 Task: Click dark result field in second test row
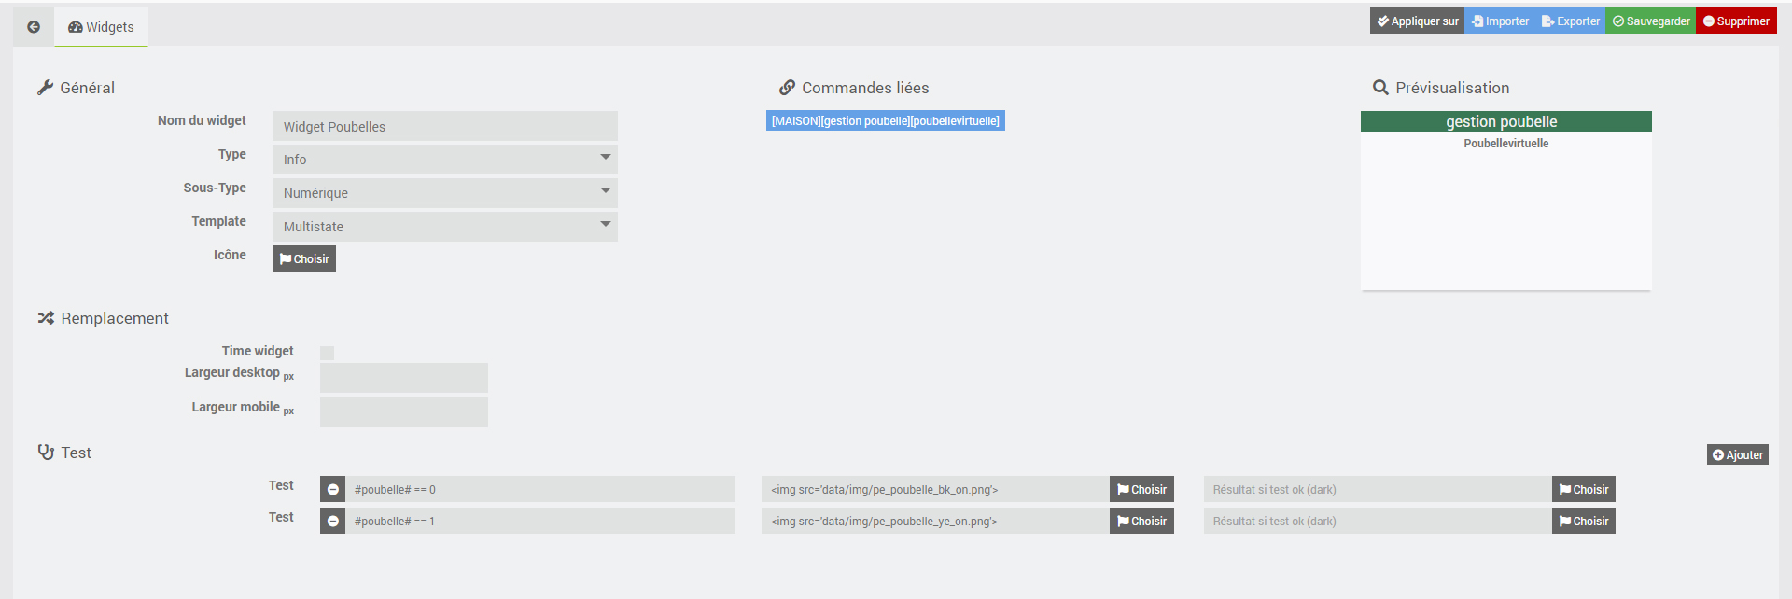(x=1378, y=521)
